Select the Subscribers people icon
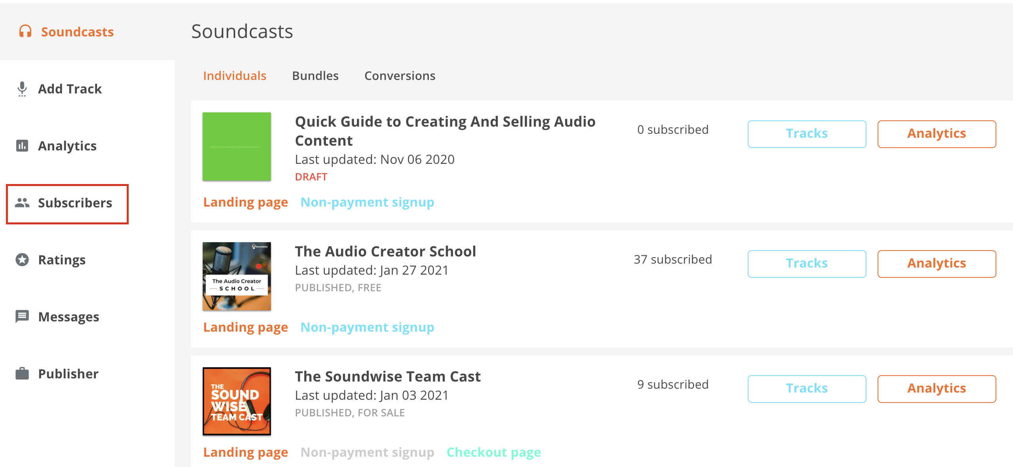Screen dimensions: 1013x467 coord(22,203)
